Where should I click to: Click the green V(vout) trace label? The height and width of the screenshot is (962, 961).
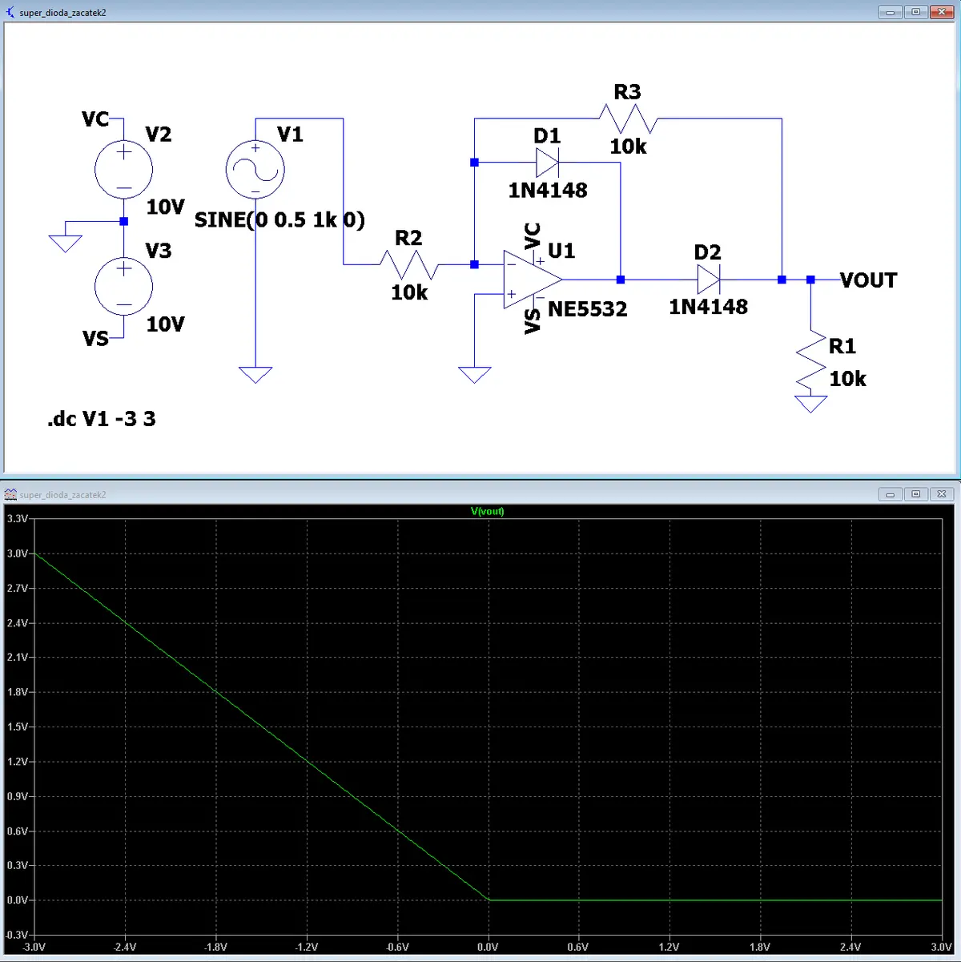coord(488,511)
